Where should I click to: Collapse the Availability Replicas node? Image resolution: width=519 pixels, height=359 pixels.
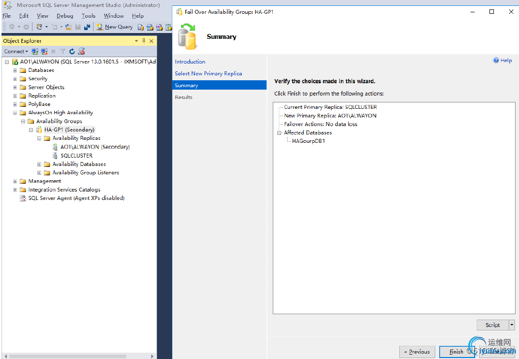coord(39,138)
